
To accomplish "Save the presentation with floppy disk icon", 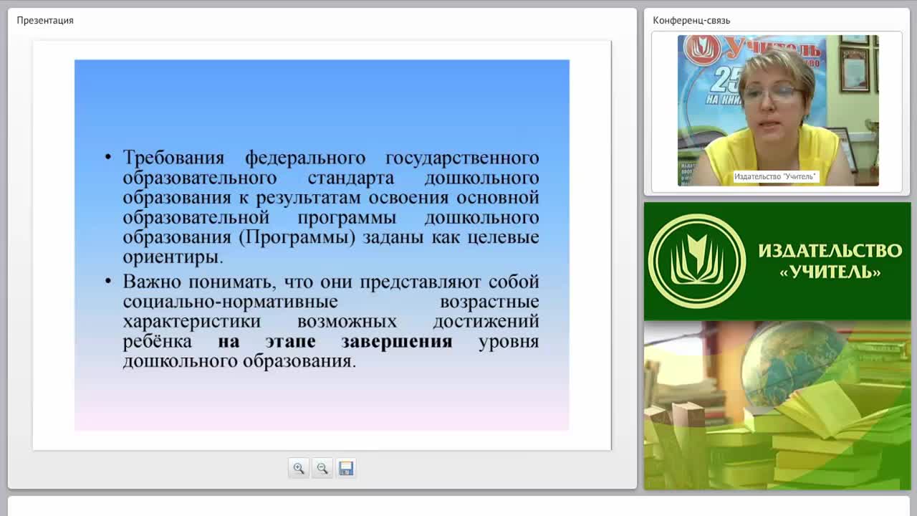I will coord(346,468).
